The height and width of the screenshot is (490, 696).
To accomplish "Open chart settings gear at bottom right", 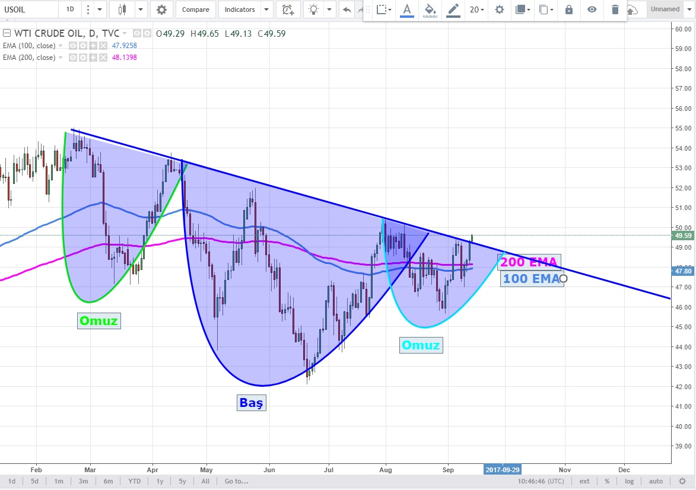I will pyautogui.click(x=682, y=481).
